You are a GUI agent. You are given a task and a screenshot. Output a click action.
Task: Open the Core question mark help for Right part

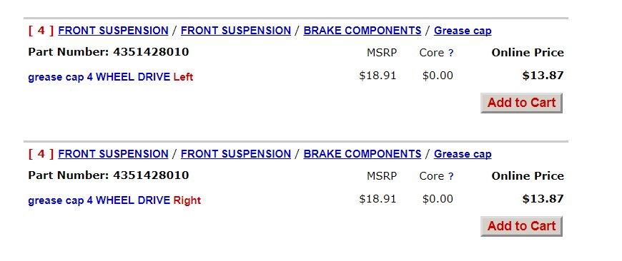(x=450, y=176)
